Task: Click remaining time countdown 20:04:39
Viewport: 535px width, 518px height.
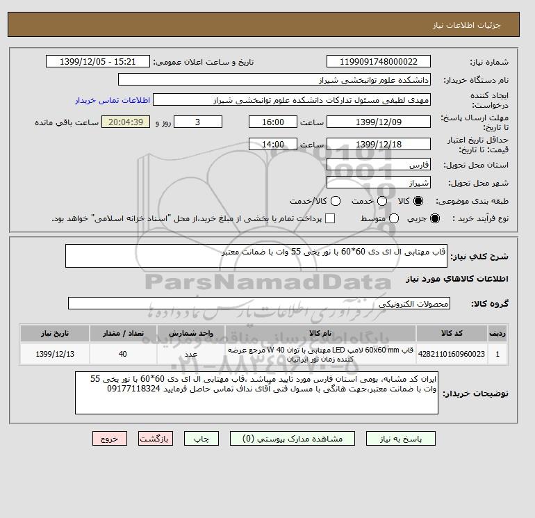Action: coord(126,122)
